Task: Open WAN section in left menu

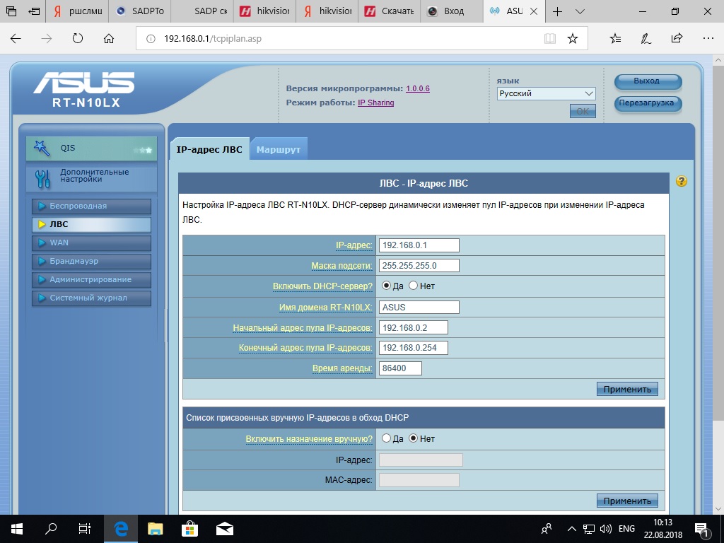Action: click(91, 243)
